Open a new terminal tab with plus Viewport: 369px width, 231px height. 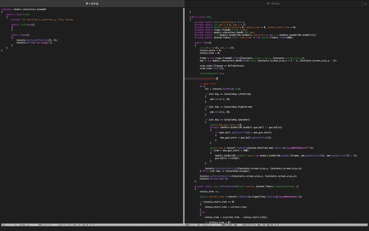(365, 4)
